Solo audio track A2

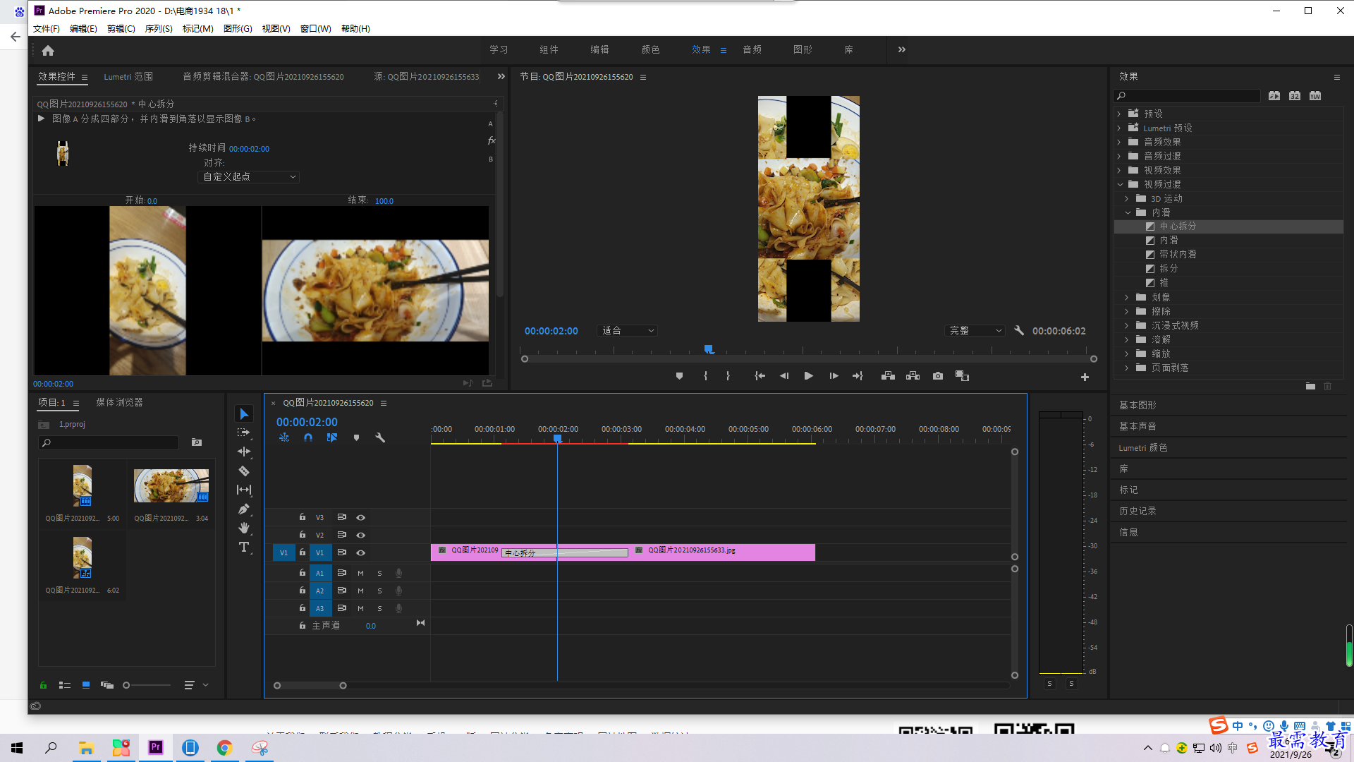point(379,591)
